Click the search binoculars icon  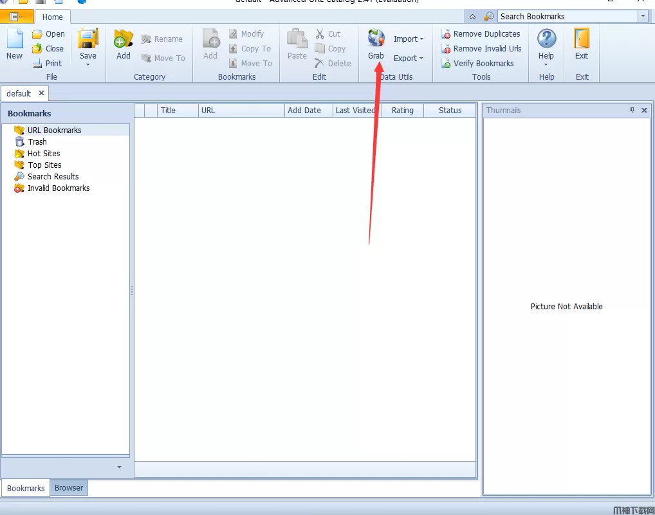(488, 16)
